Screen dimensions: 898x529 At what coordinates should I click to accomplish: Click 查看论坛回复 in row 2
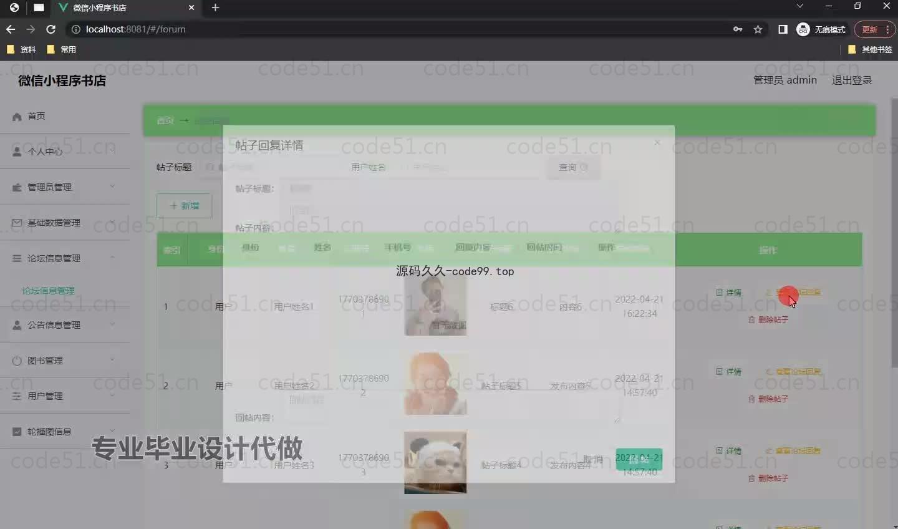point(793,372)
